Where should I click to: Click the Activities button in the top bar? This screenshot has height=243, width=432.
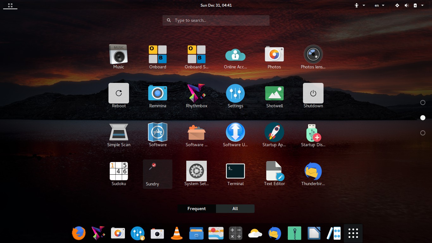click(x=10, y=5)
